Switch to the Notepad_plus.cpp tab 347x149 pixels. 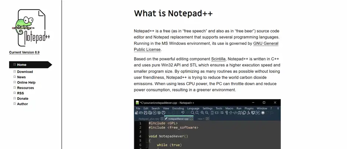click(x=149, y=119)
